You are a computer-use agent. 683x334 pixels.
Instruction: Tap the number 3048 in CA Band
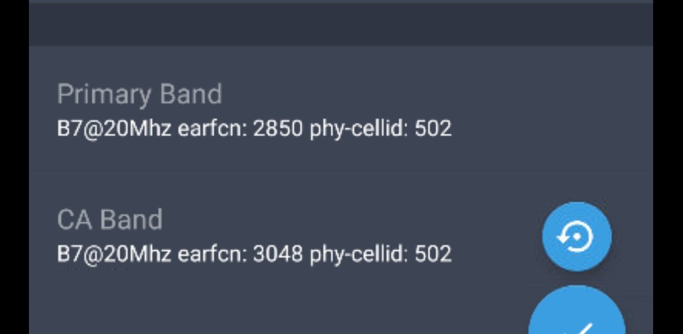pos(277,254)
